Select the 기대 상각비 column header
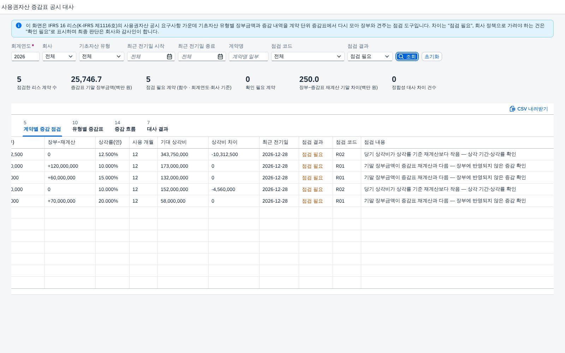 click(x=183, y=142)
